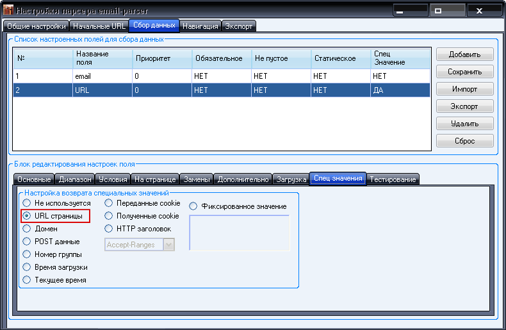Go to the 'Начальные URL' tab
Screen dimensions: 506x330
(x=99, y=26)
